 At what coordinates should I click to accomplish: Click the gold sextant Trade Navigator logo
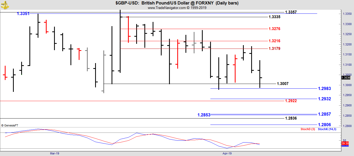pyautogui.click(x=5, y=4)
